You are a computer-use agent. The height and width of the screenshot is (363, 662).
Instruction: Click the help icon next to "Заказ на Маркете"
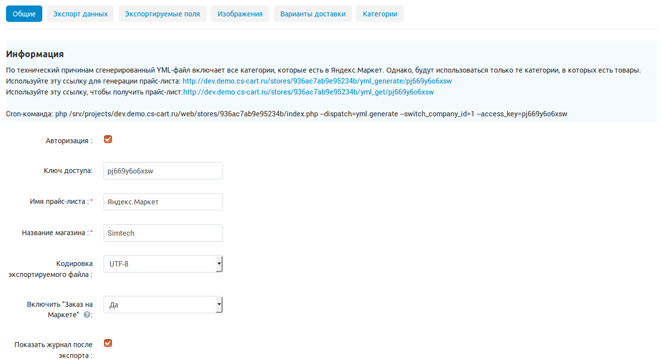click(87, 315)
